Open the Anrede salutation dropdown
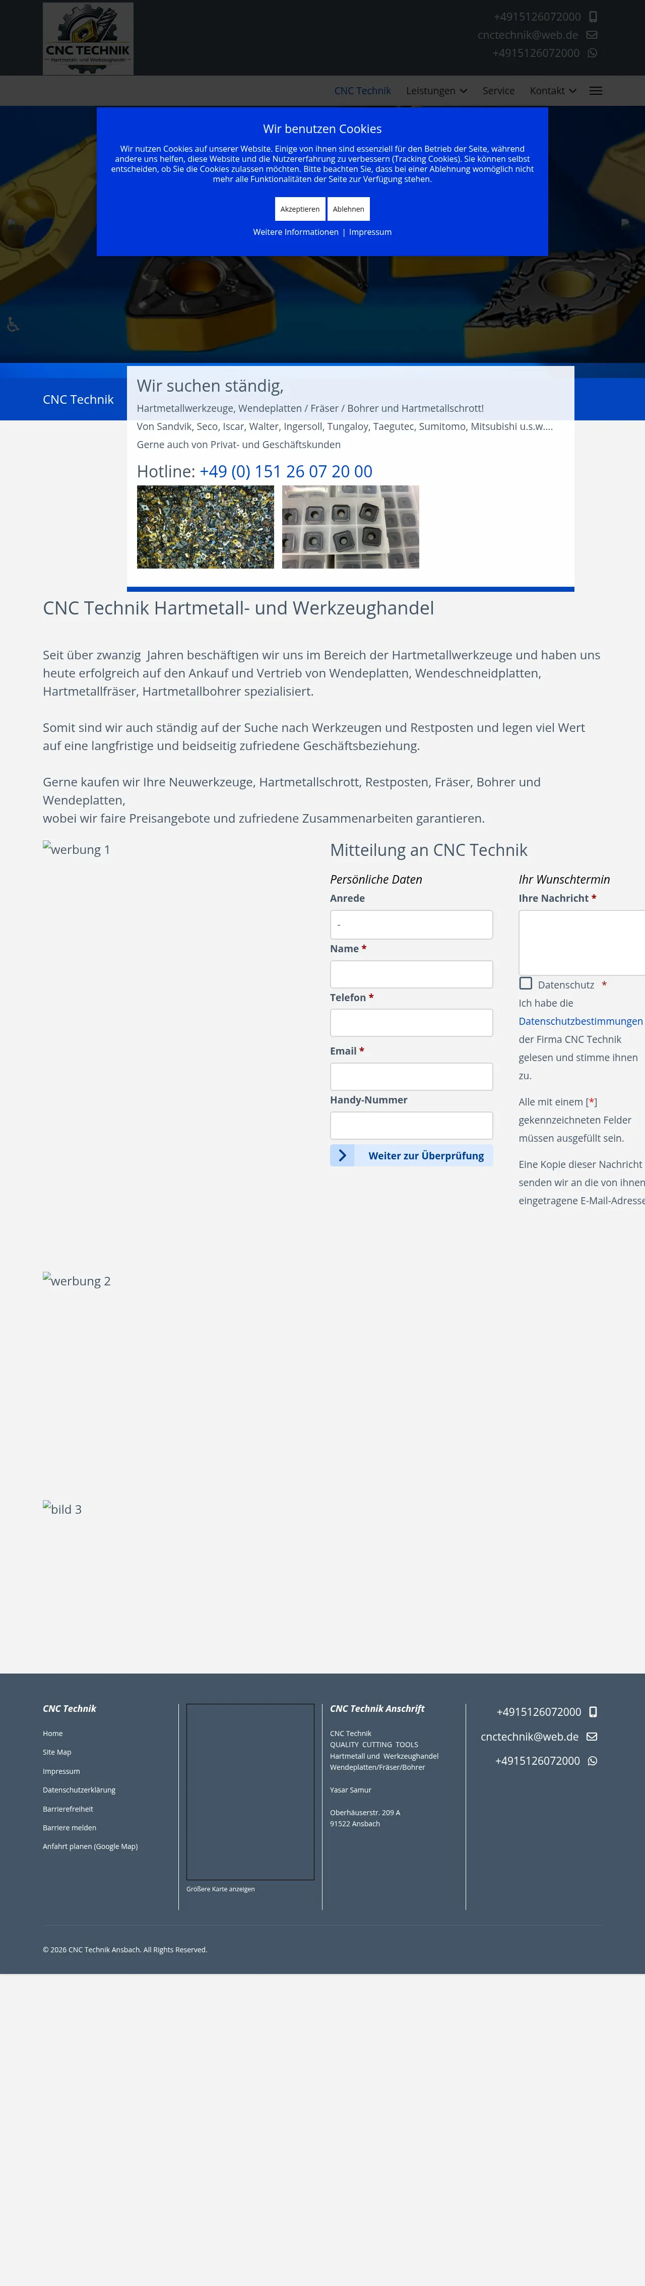This screenshot has width=645, height=2286. (411, 924)
